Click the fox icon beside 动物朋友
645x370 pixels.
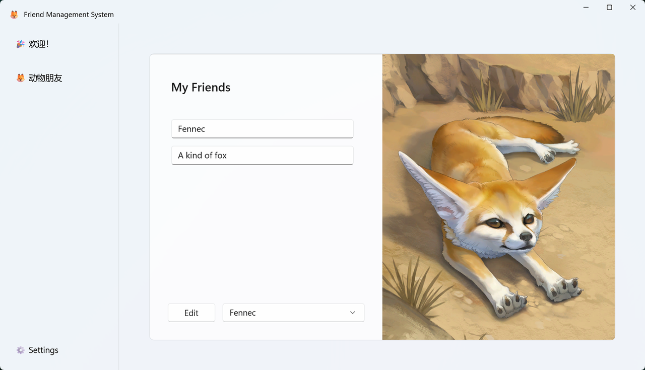pyautogui.click(x=20, y=78)
